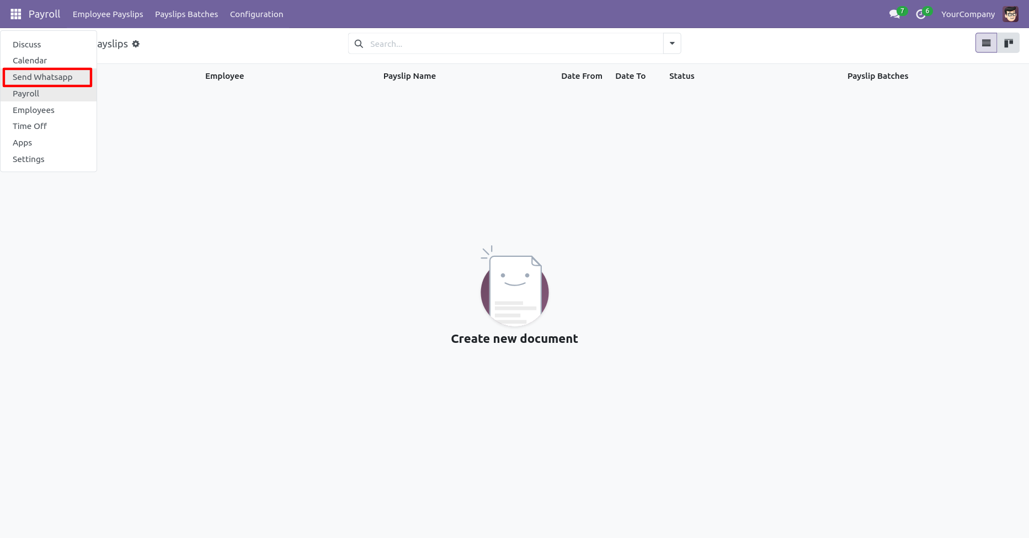Open the Payslips Batches menu

coord(186,14)
